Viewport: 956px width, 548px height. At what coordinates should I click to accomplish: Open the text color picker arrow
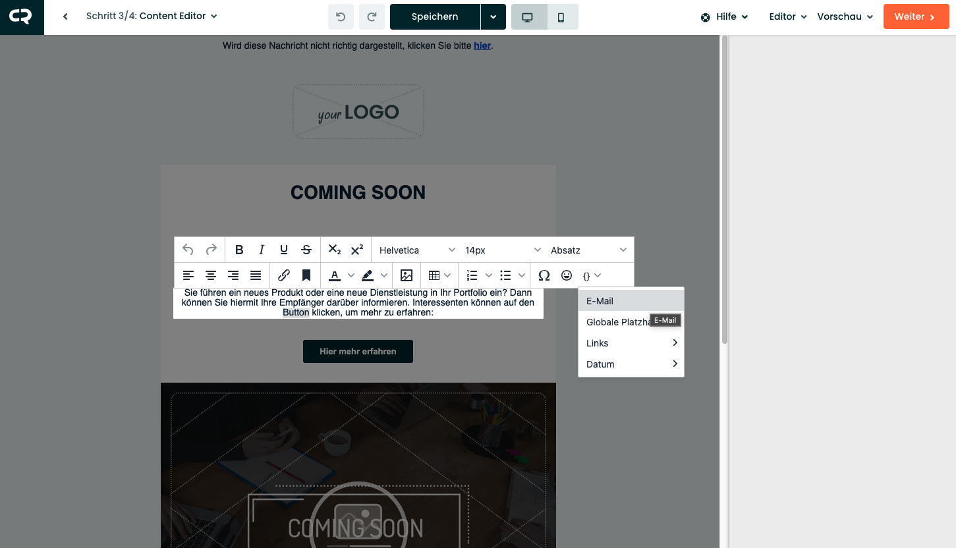click(351, 275)
